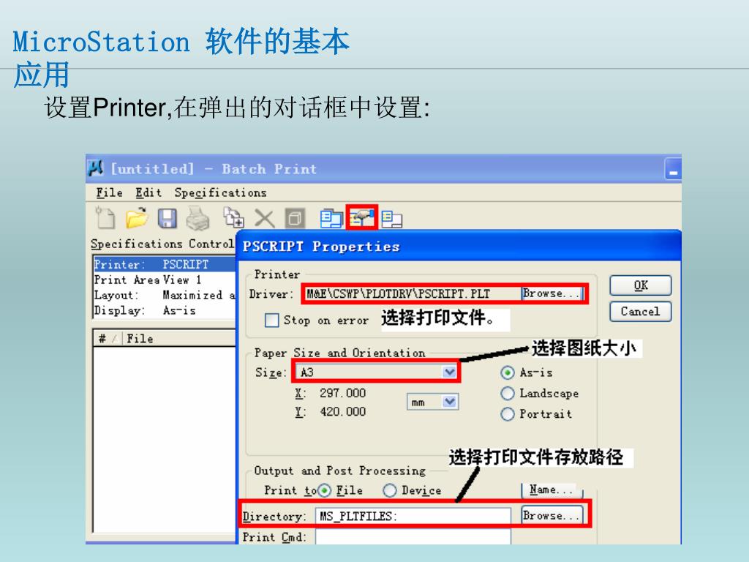Open the File menu

point(110,192)
